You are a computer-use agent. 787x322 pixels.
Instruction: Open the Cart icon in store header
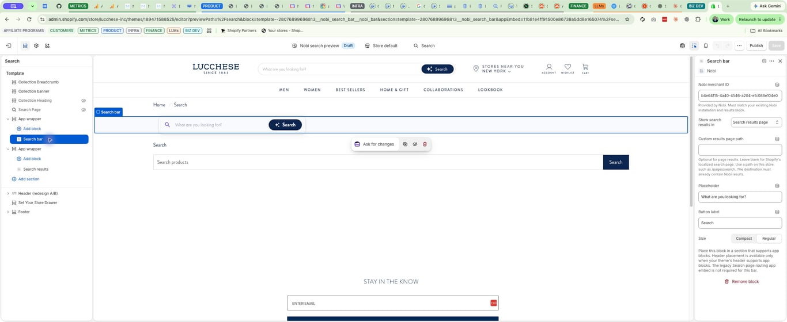click(x=585, y=68)
